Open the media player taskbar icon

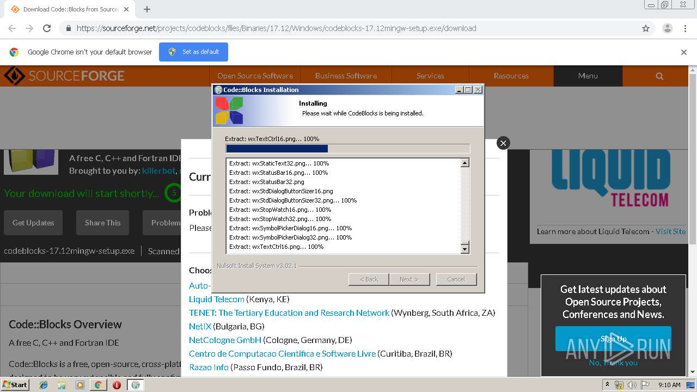pyautogui.click(x=80, y=385)
